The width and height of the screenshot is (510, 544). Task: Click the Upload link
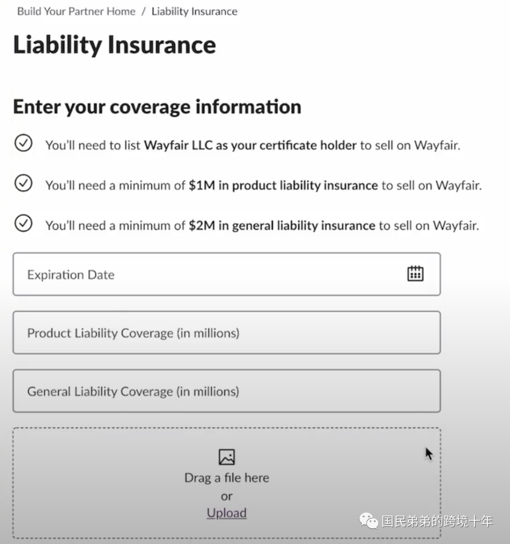tap(227, 513)
